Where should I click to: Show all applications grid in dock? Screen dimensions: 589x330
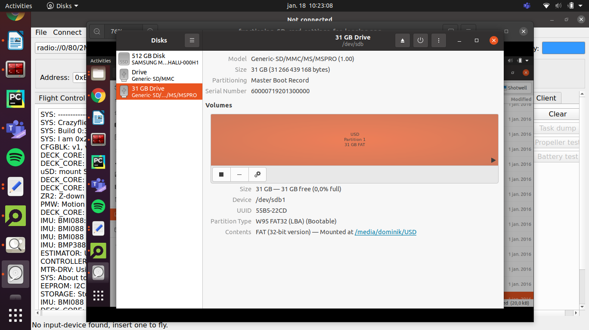tap(15, 315)
